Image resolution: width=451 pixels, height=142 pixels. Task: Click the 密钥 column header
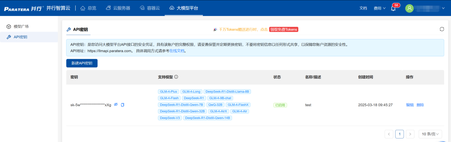(74, 77)
